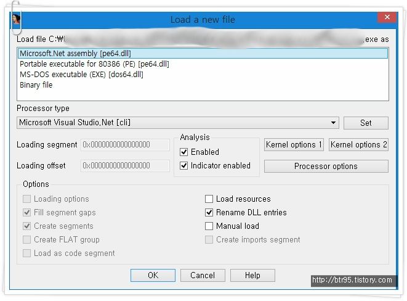The image size is (407, 301).
Task: Click the Cancel button
Action: [203, 275]
